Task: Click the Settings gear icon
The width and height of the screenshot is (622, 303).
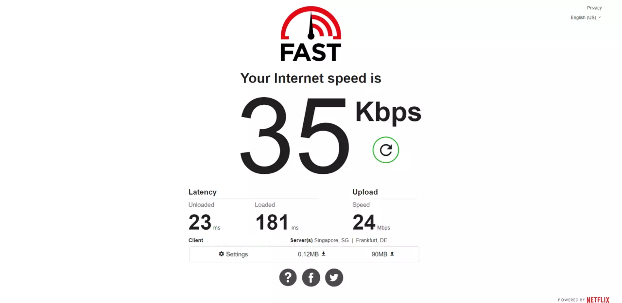Action: click(x=222, y=254)
